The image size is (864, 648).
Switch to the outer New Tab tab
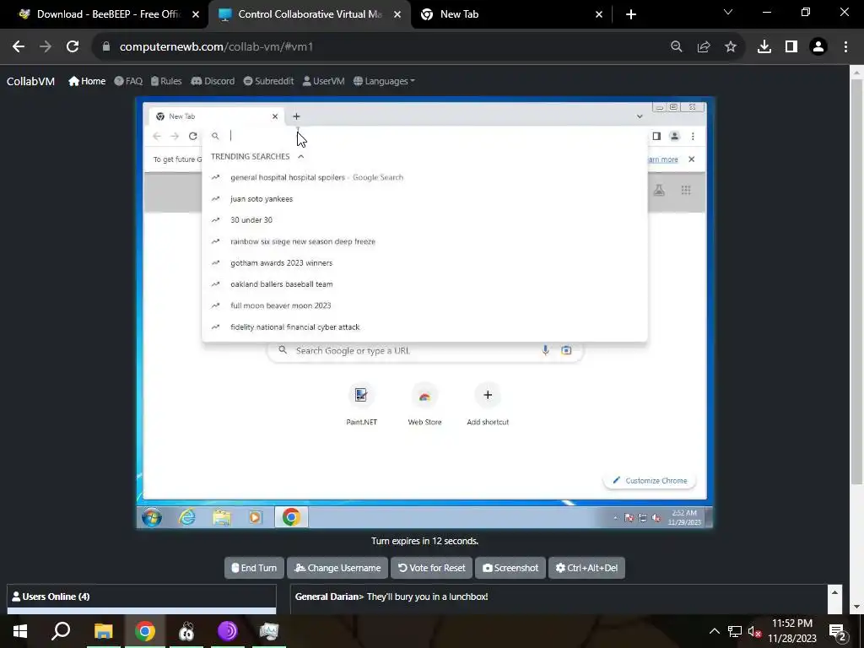pyautogui.click(x=511, y=14)
